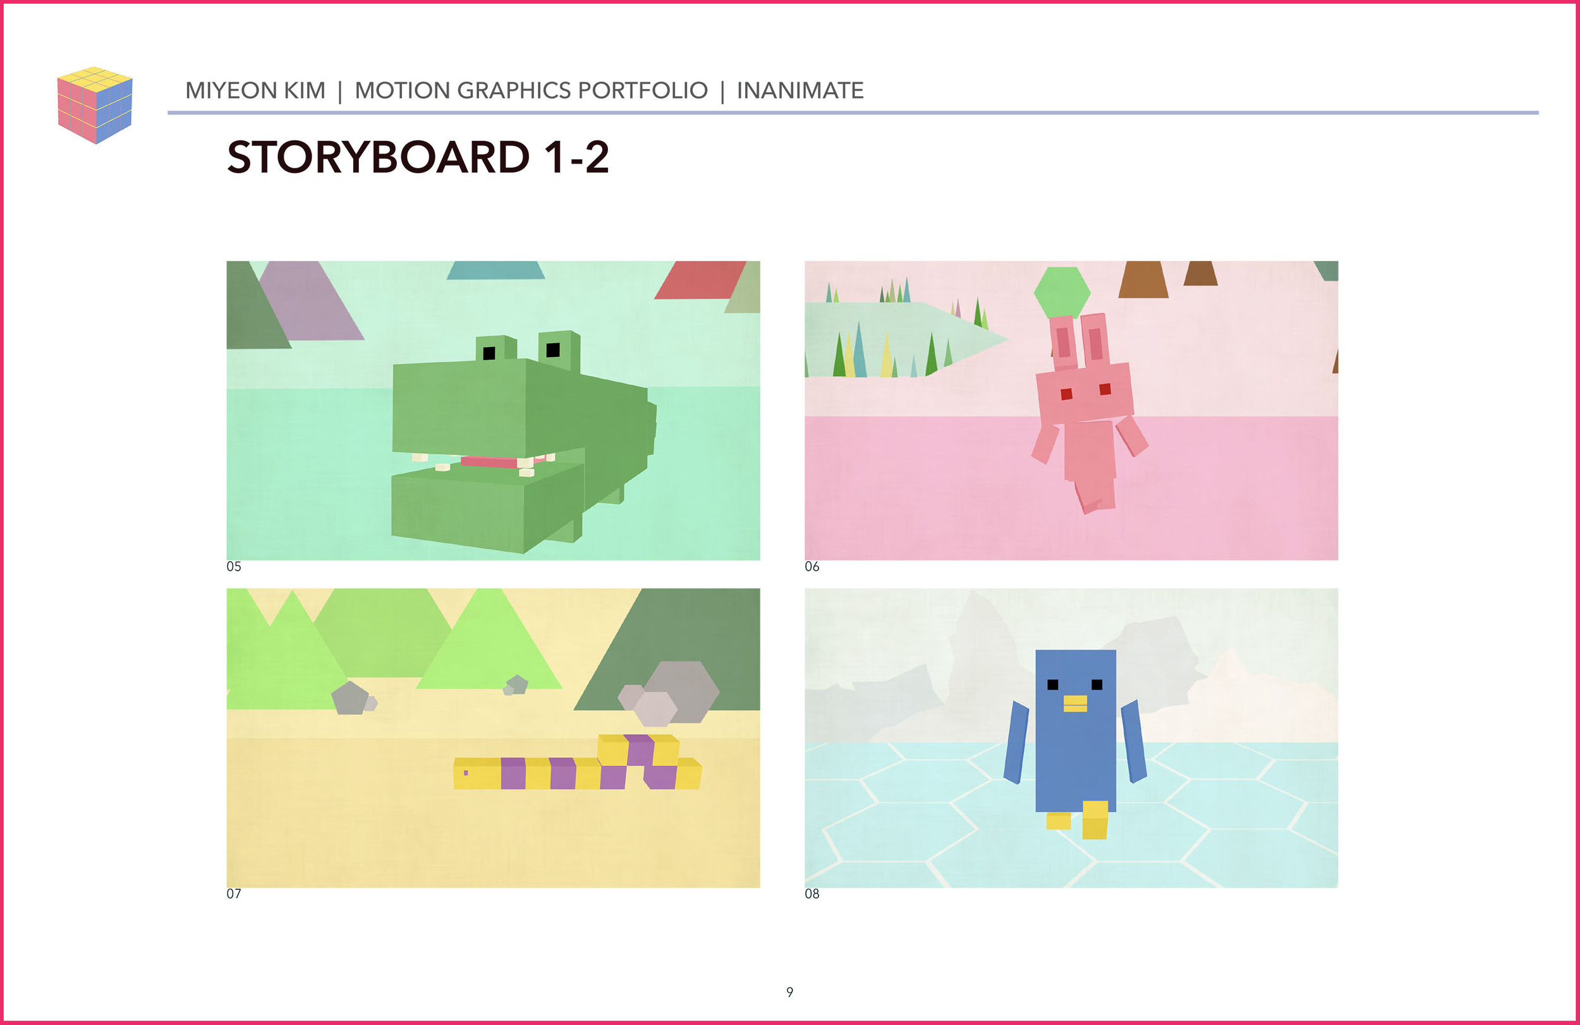Click MOTION GRAPHICS PORTFOLIO header text
Screen dimensions: 1580x1025
[x=531, y=90]
